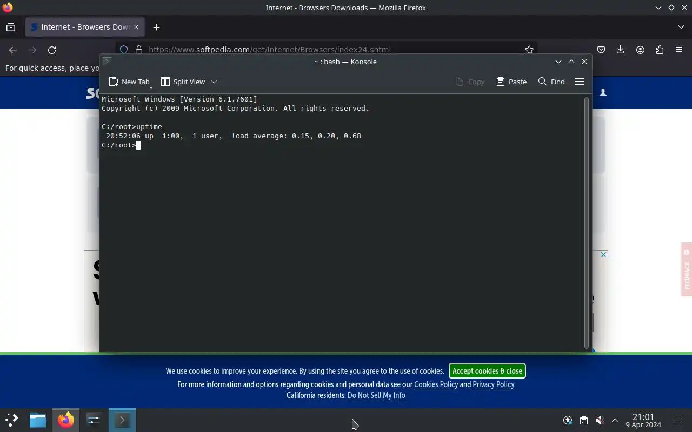
Task: Close the Internet - Browsers Downloads tab
Action: (136, 27)
